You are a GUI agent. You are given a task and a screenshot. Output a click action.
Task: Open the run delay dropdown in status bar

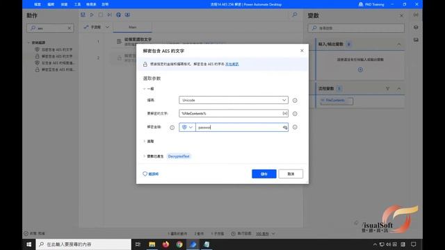pos(266,234)
